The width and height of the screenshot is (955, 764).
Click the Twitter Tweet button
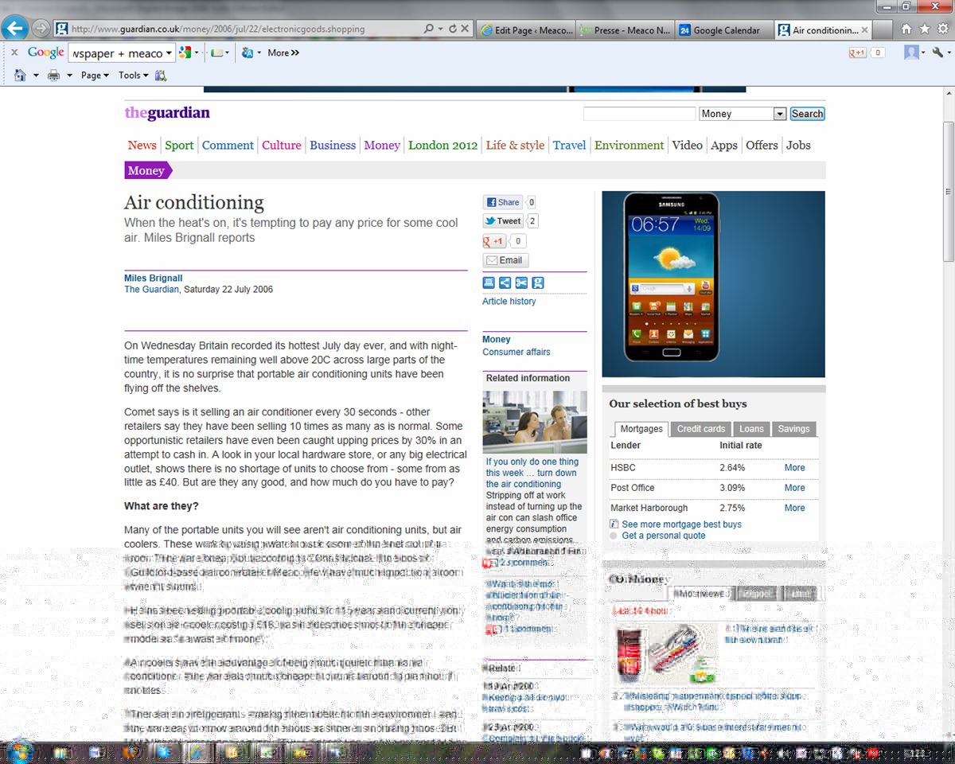[x=503, y=221]
